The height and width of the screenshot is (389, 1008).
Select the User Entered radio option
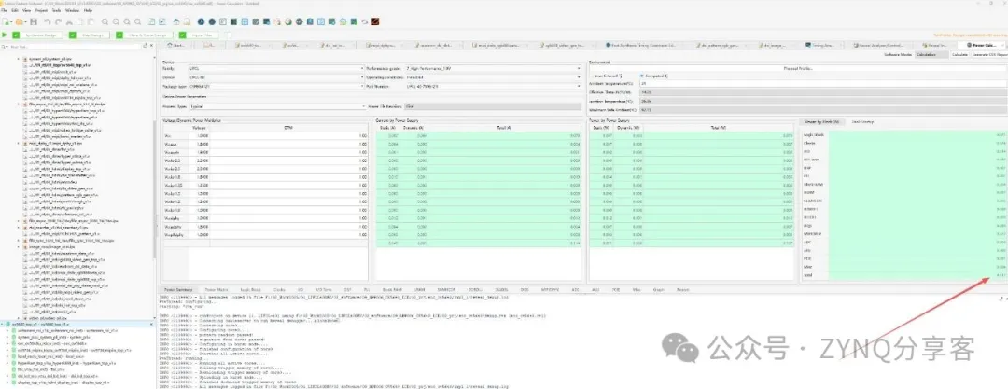(x=605, y=76)
